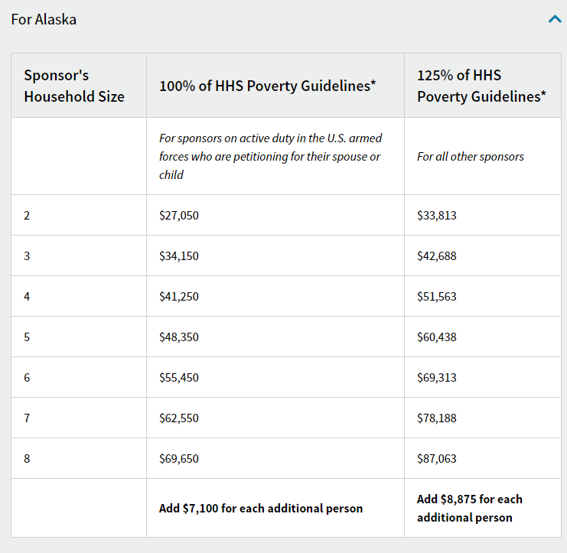This screenshot has width=567, height=553.
Task: Collapse the For Alaska section chevron
Action: [x=555, y=19]
